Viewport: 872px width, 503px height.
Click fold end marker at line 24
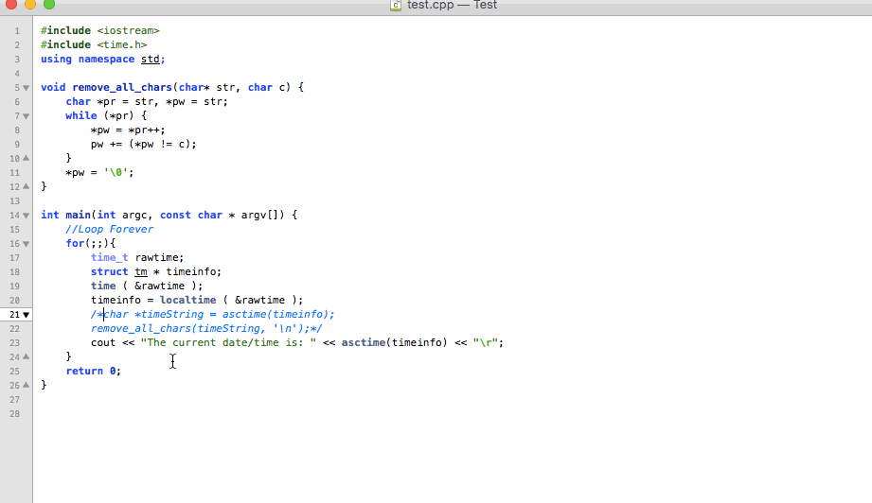pyautogui.click(x=27, y=357)
